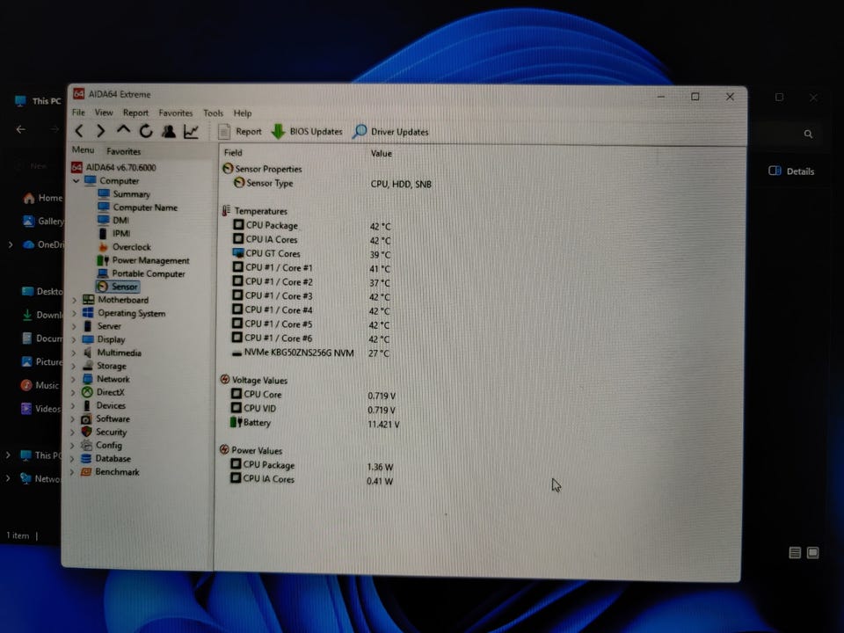
Task: Switch to the Menu tab in sidebar
Action: (x=83, y=150)
